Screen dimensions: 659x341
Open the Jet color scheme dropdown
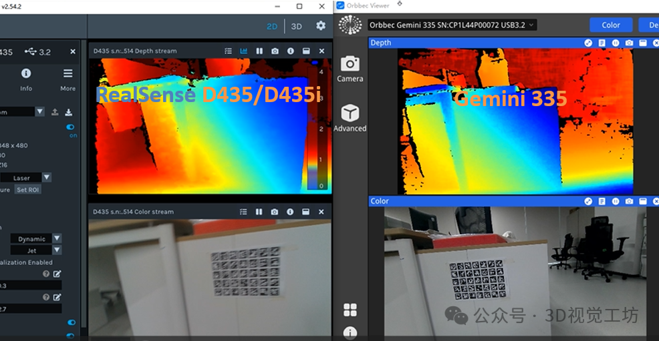pos(57,250)
